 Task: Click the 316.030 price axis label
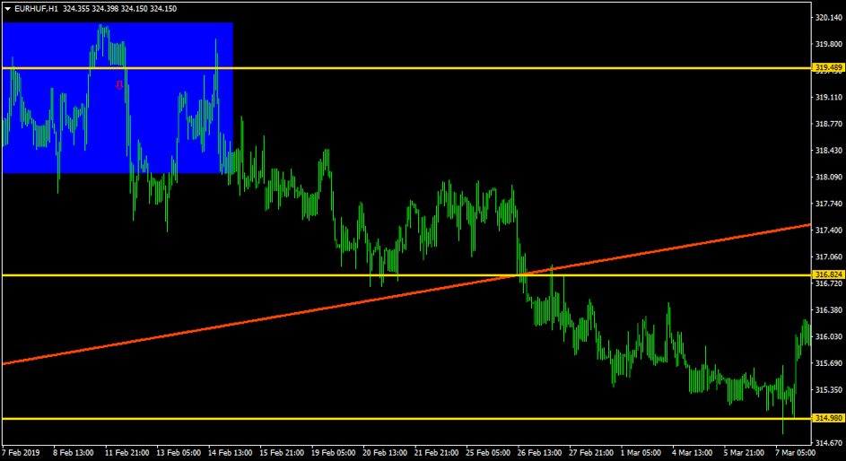[x=829, y=336]
